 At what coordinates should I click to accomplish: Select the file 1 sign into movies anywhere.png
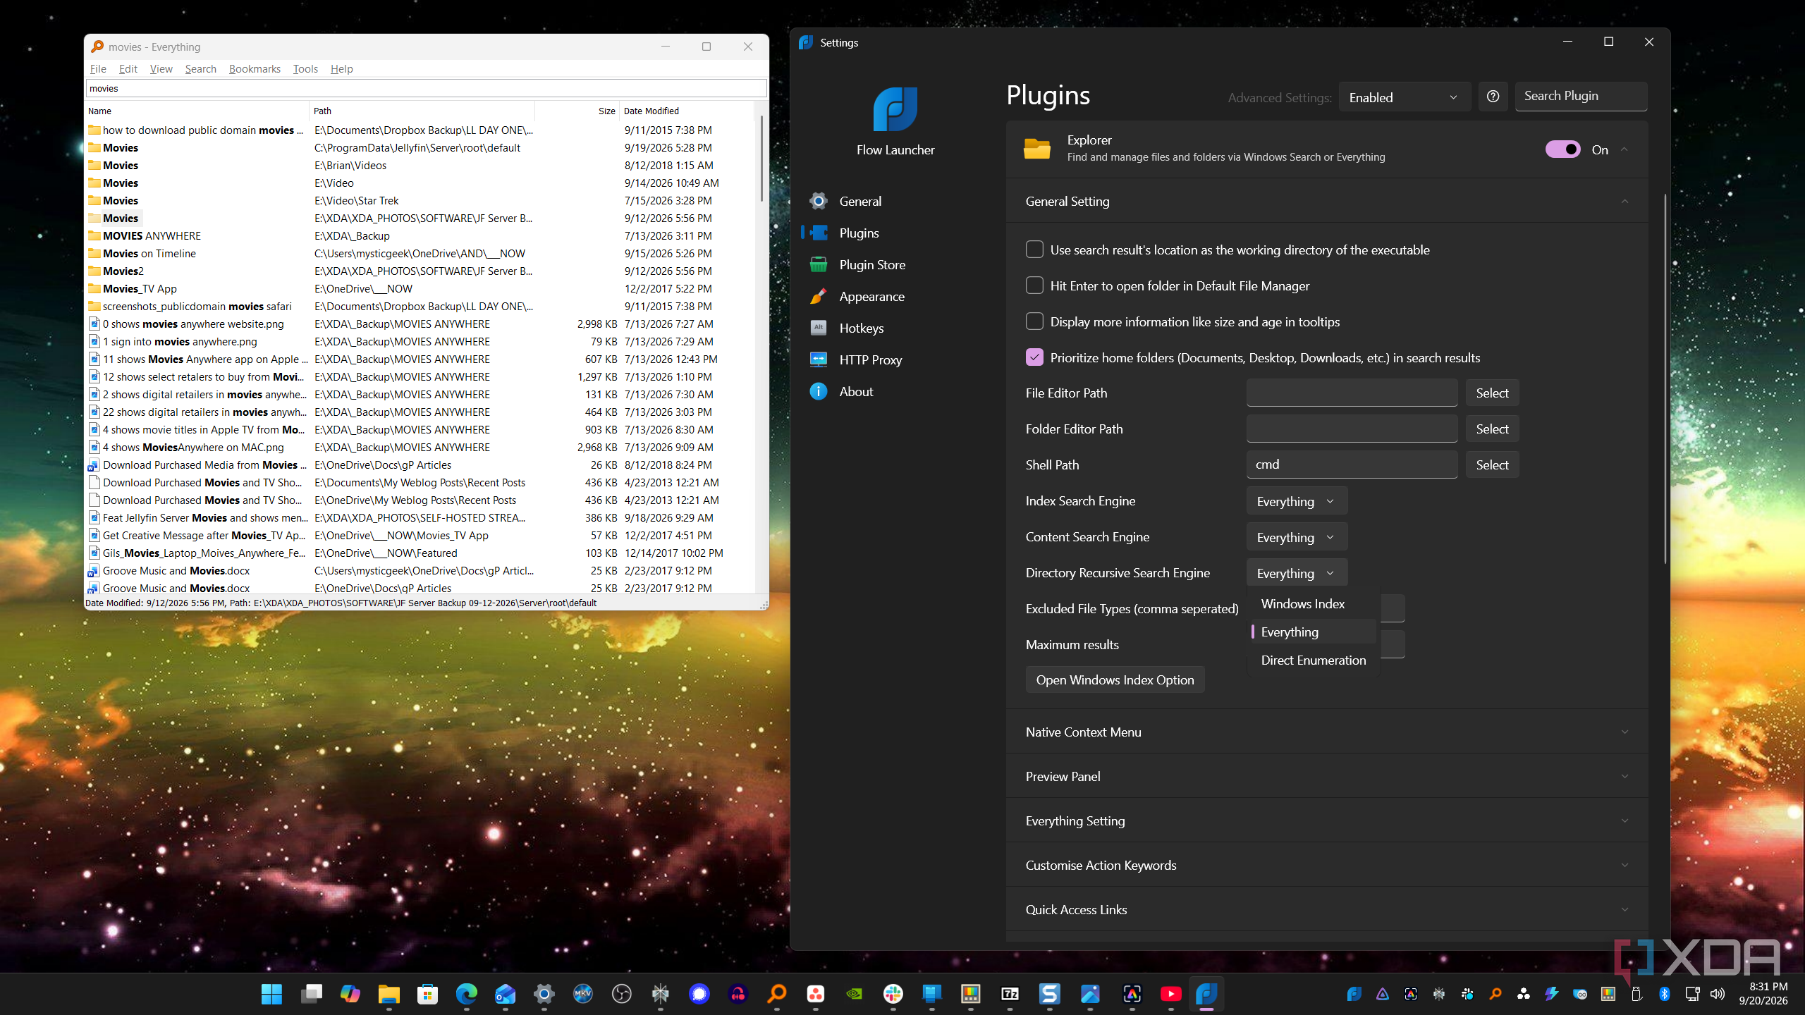pyautogui.click(x=420, y=342)
